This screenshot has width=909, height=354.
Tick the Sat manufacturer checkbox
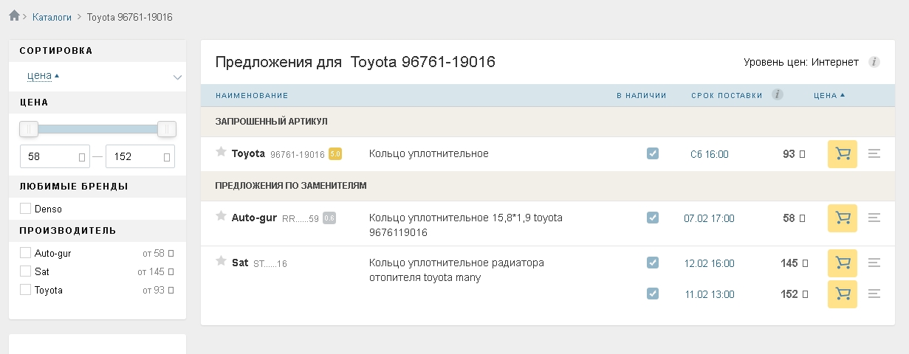(x=26, y=271)
